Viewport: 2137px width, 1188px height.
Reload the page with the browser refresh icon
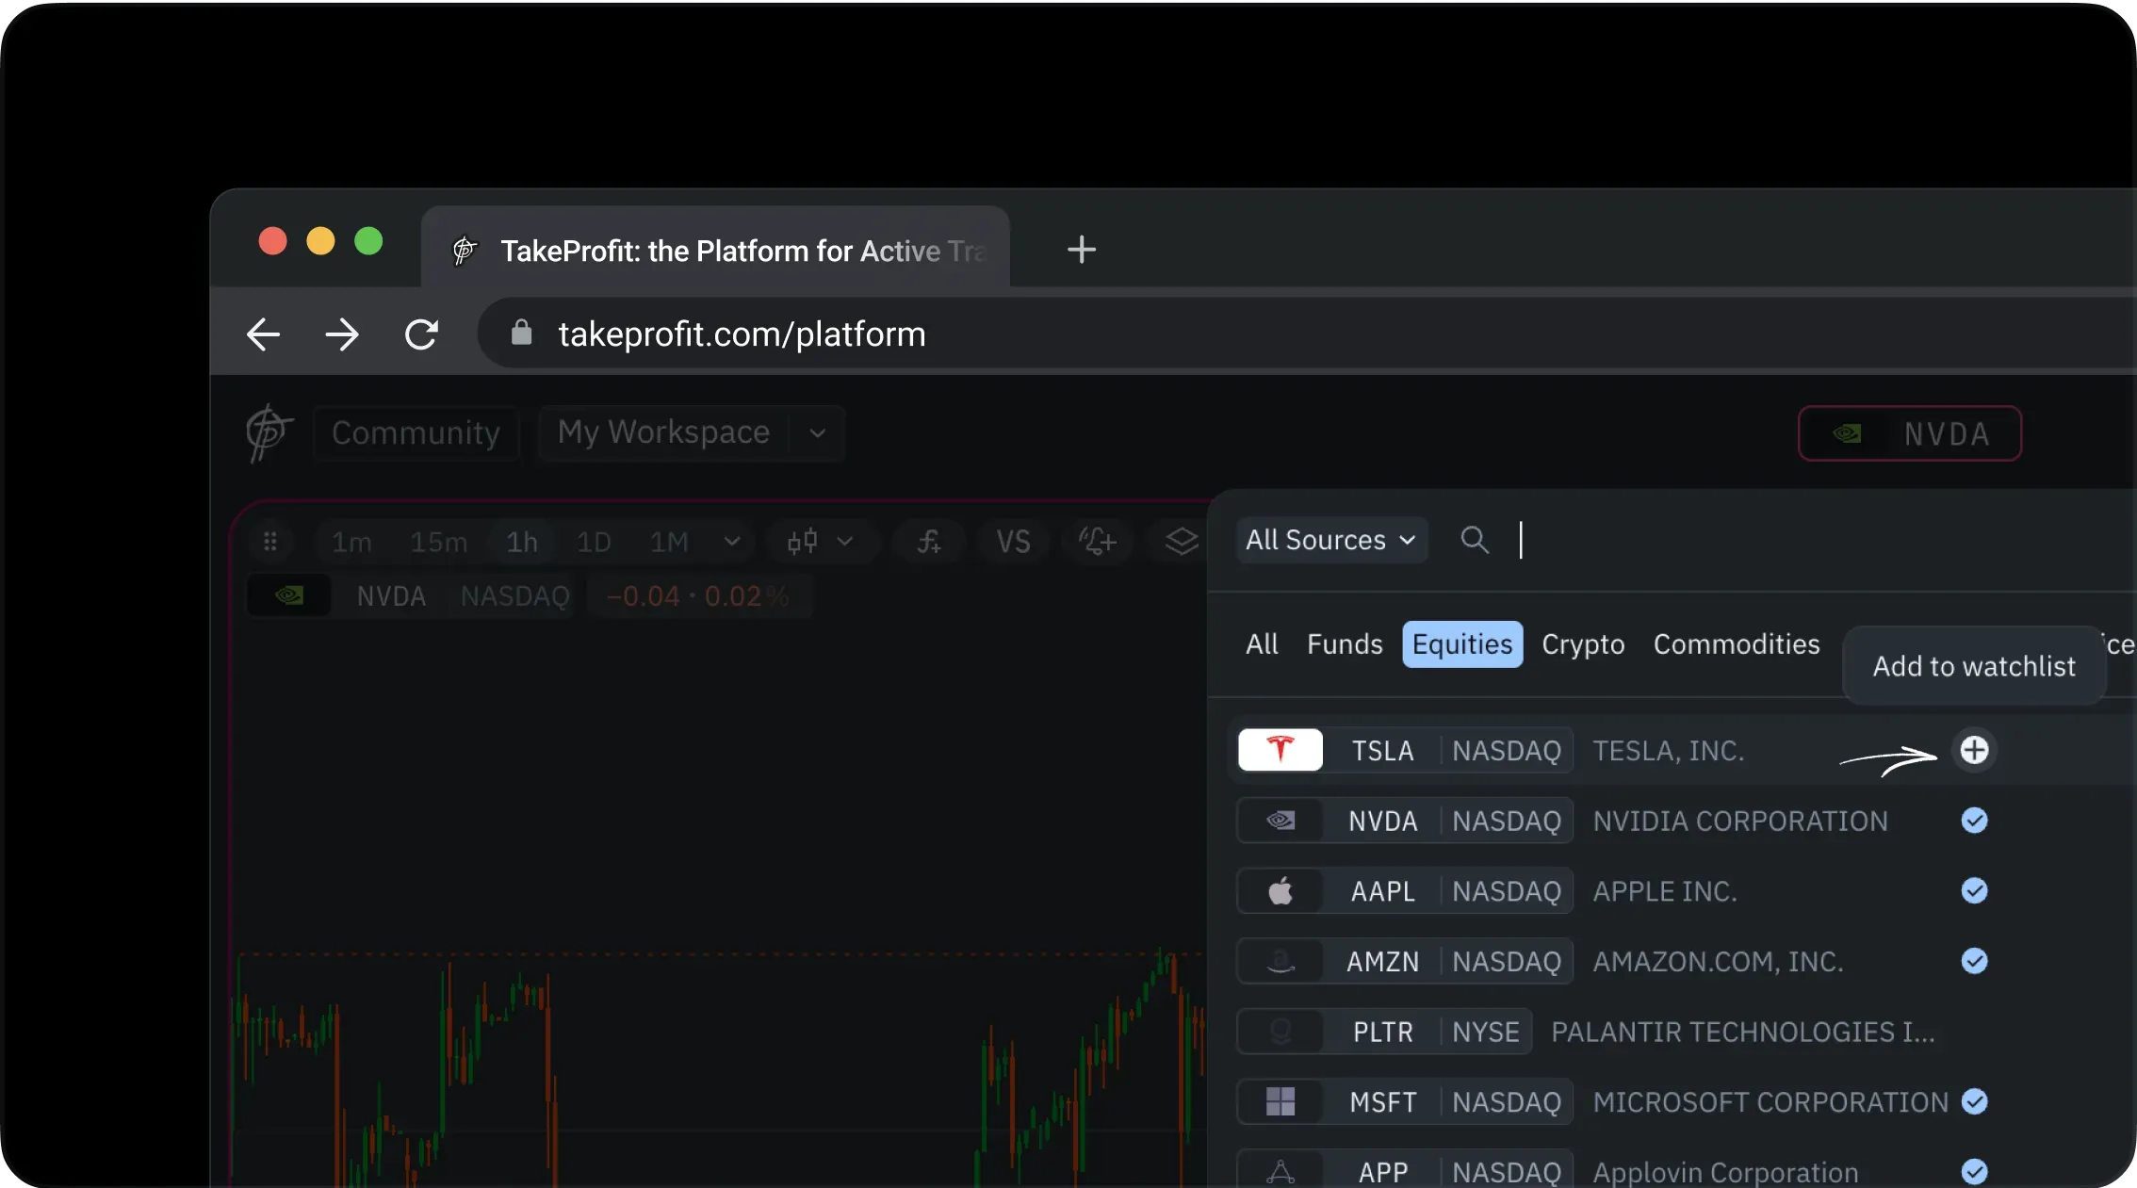click(421, 334)
